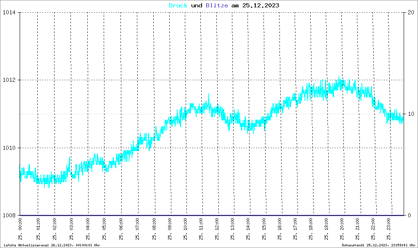Select the 1012 pressure axis label
The width and height of the screenshot is (418, 248).
[x=9, y=80]
